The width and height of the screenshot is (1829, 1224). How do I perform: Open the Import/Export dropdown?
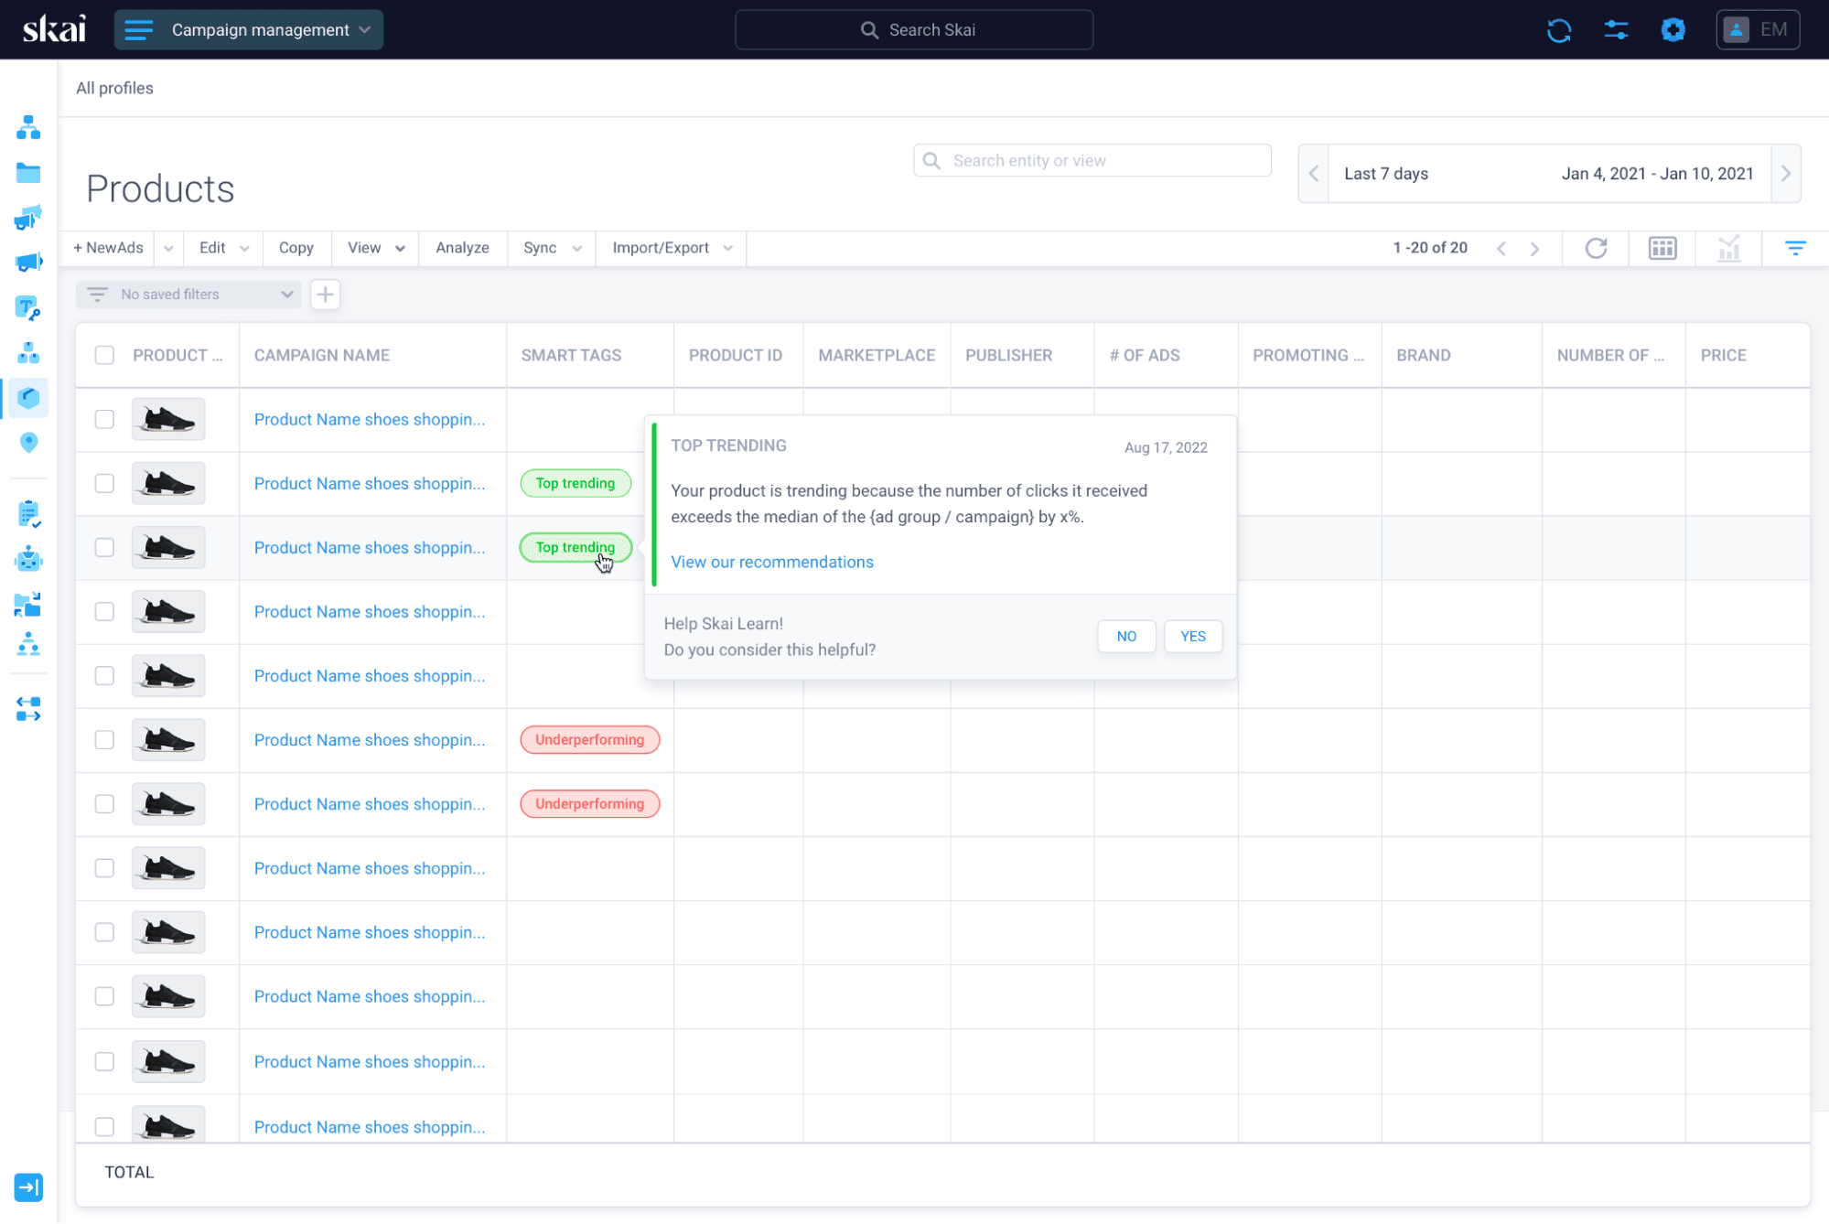[x=672, y=248]
